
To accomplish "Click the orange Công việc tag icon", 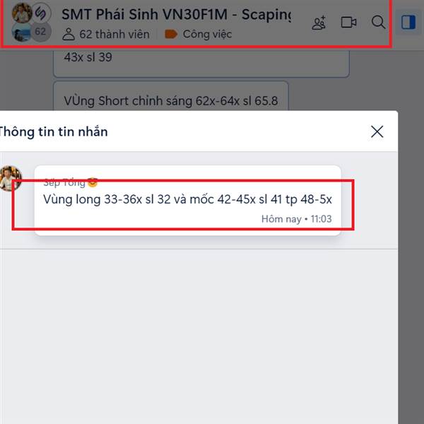I will (171, 35).
